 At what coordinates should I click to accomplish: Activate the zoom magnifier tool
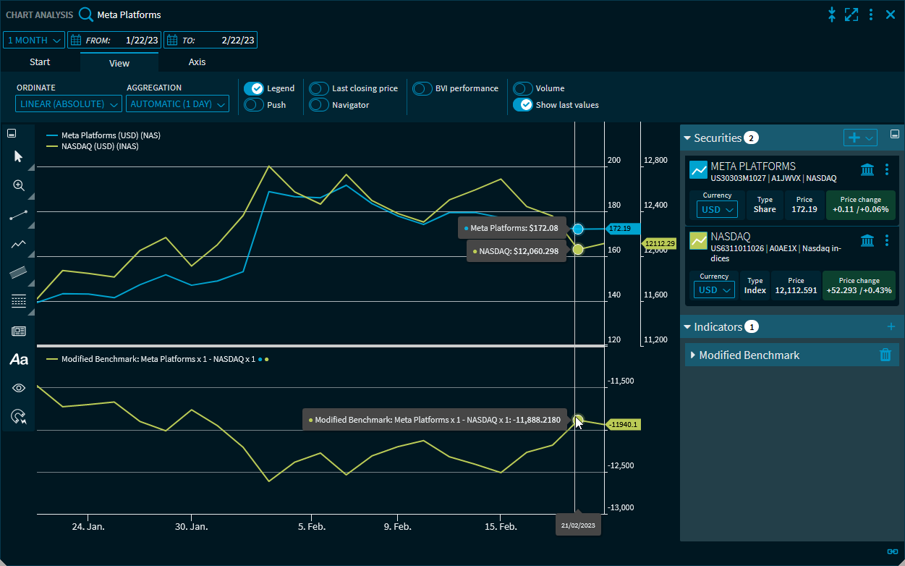click(x=19, y=186)
